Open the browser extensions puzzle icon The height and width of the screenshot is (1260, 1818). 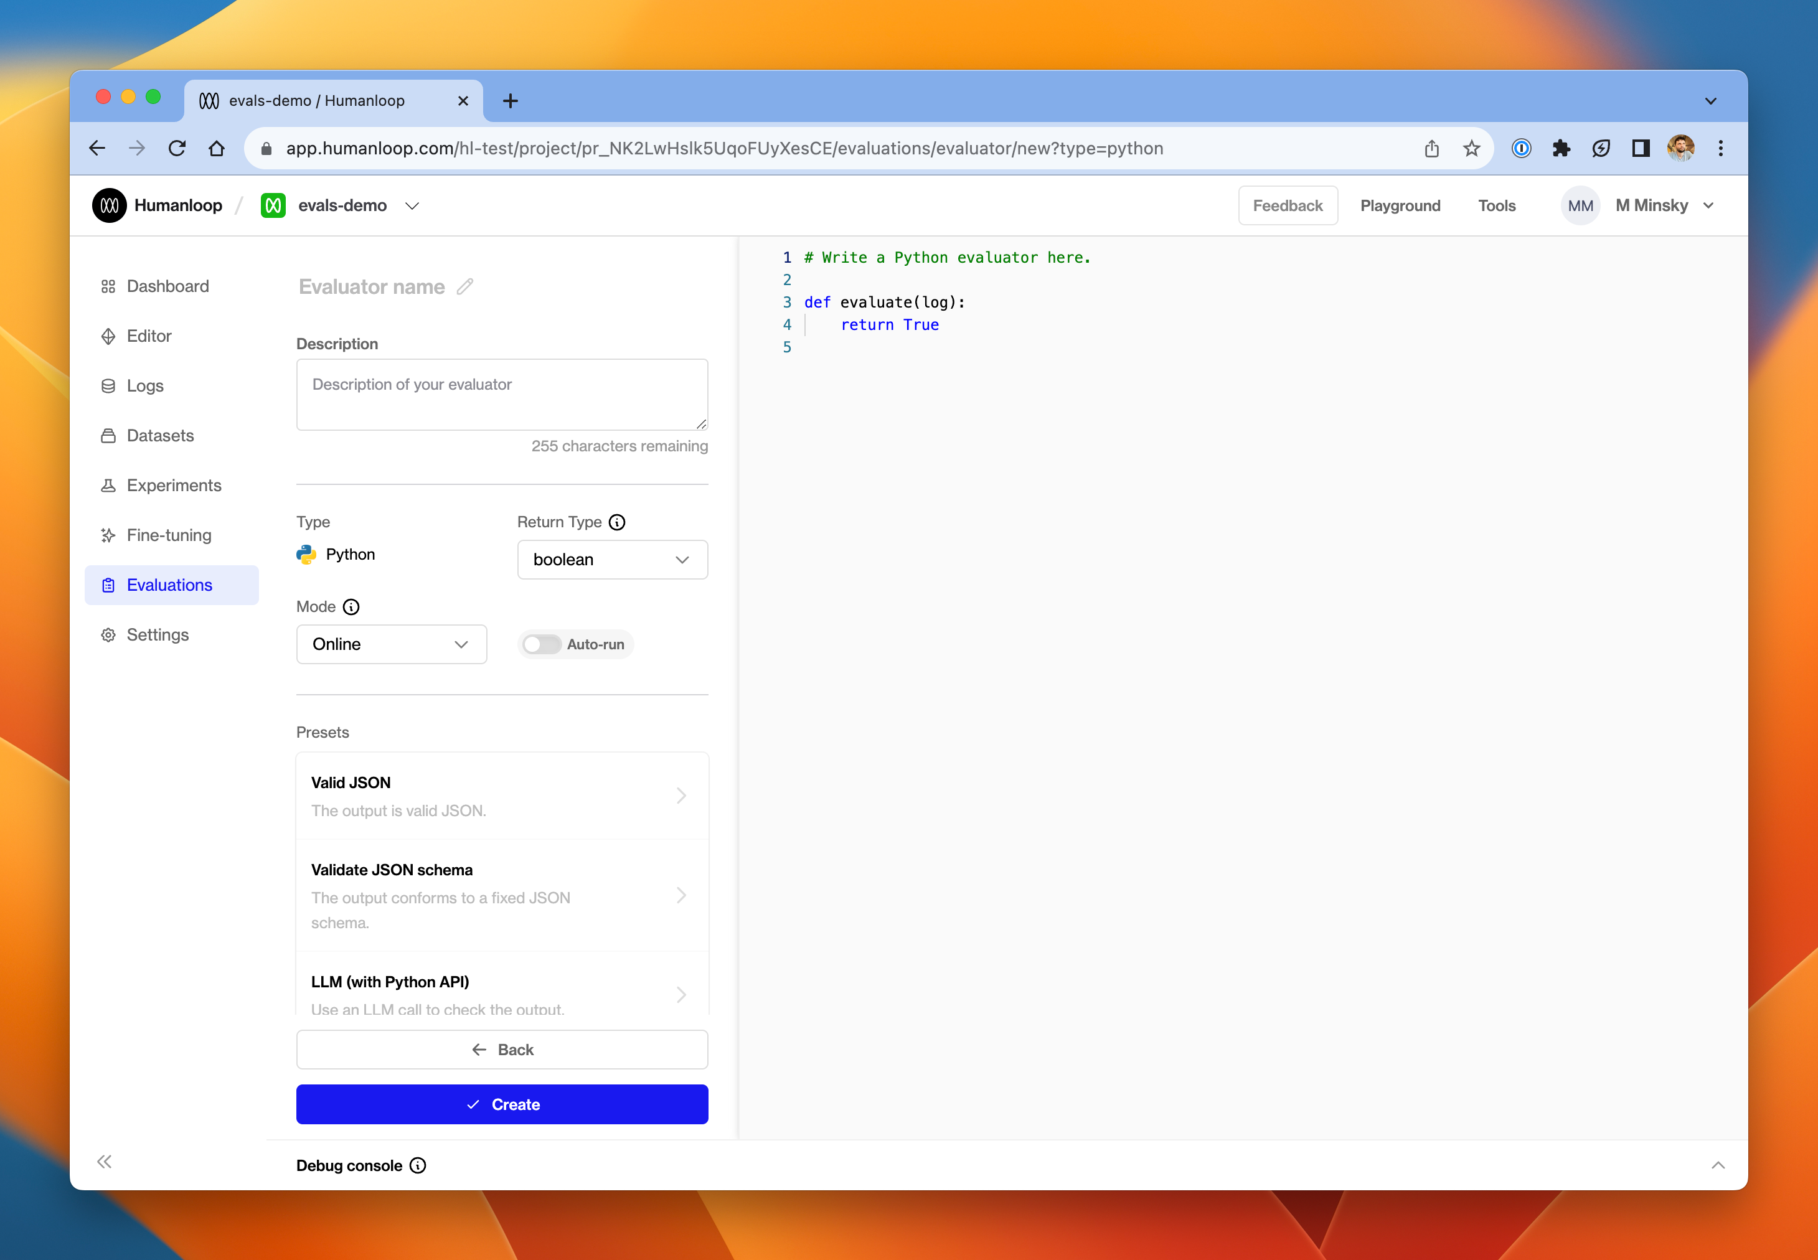[1561, 148]
